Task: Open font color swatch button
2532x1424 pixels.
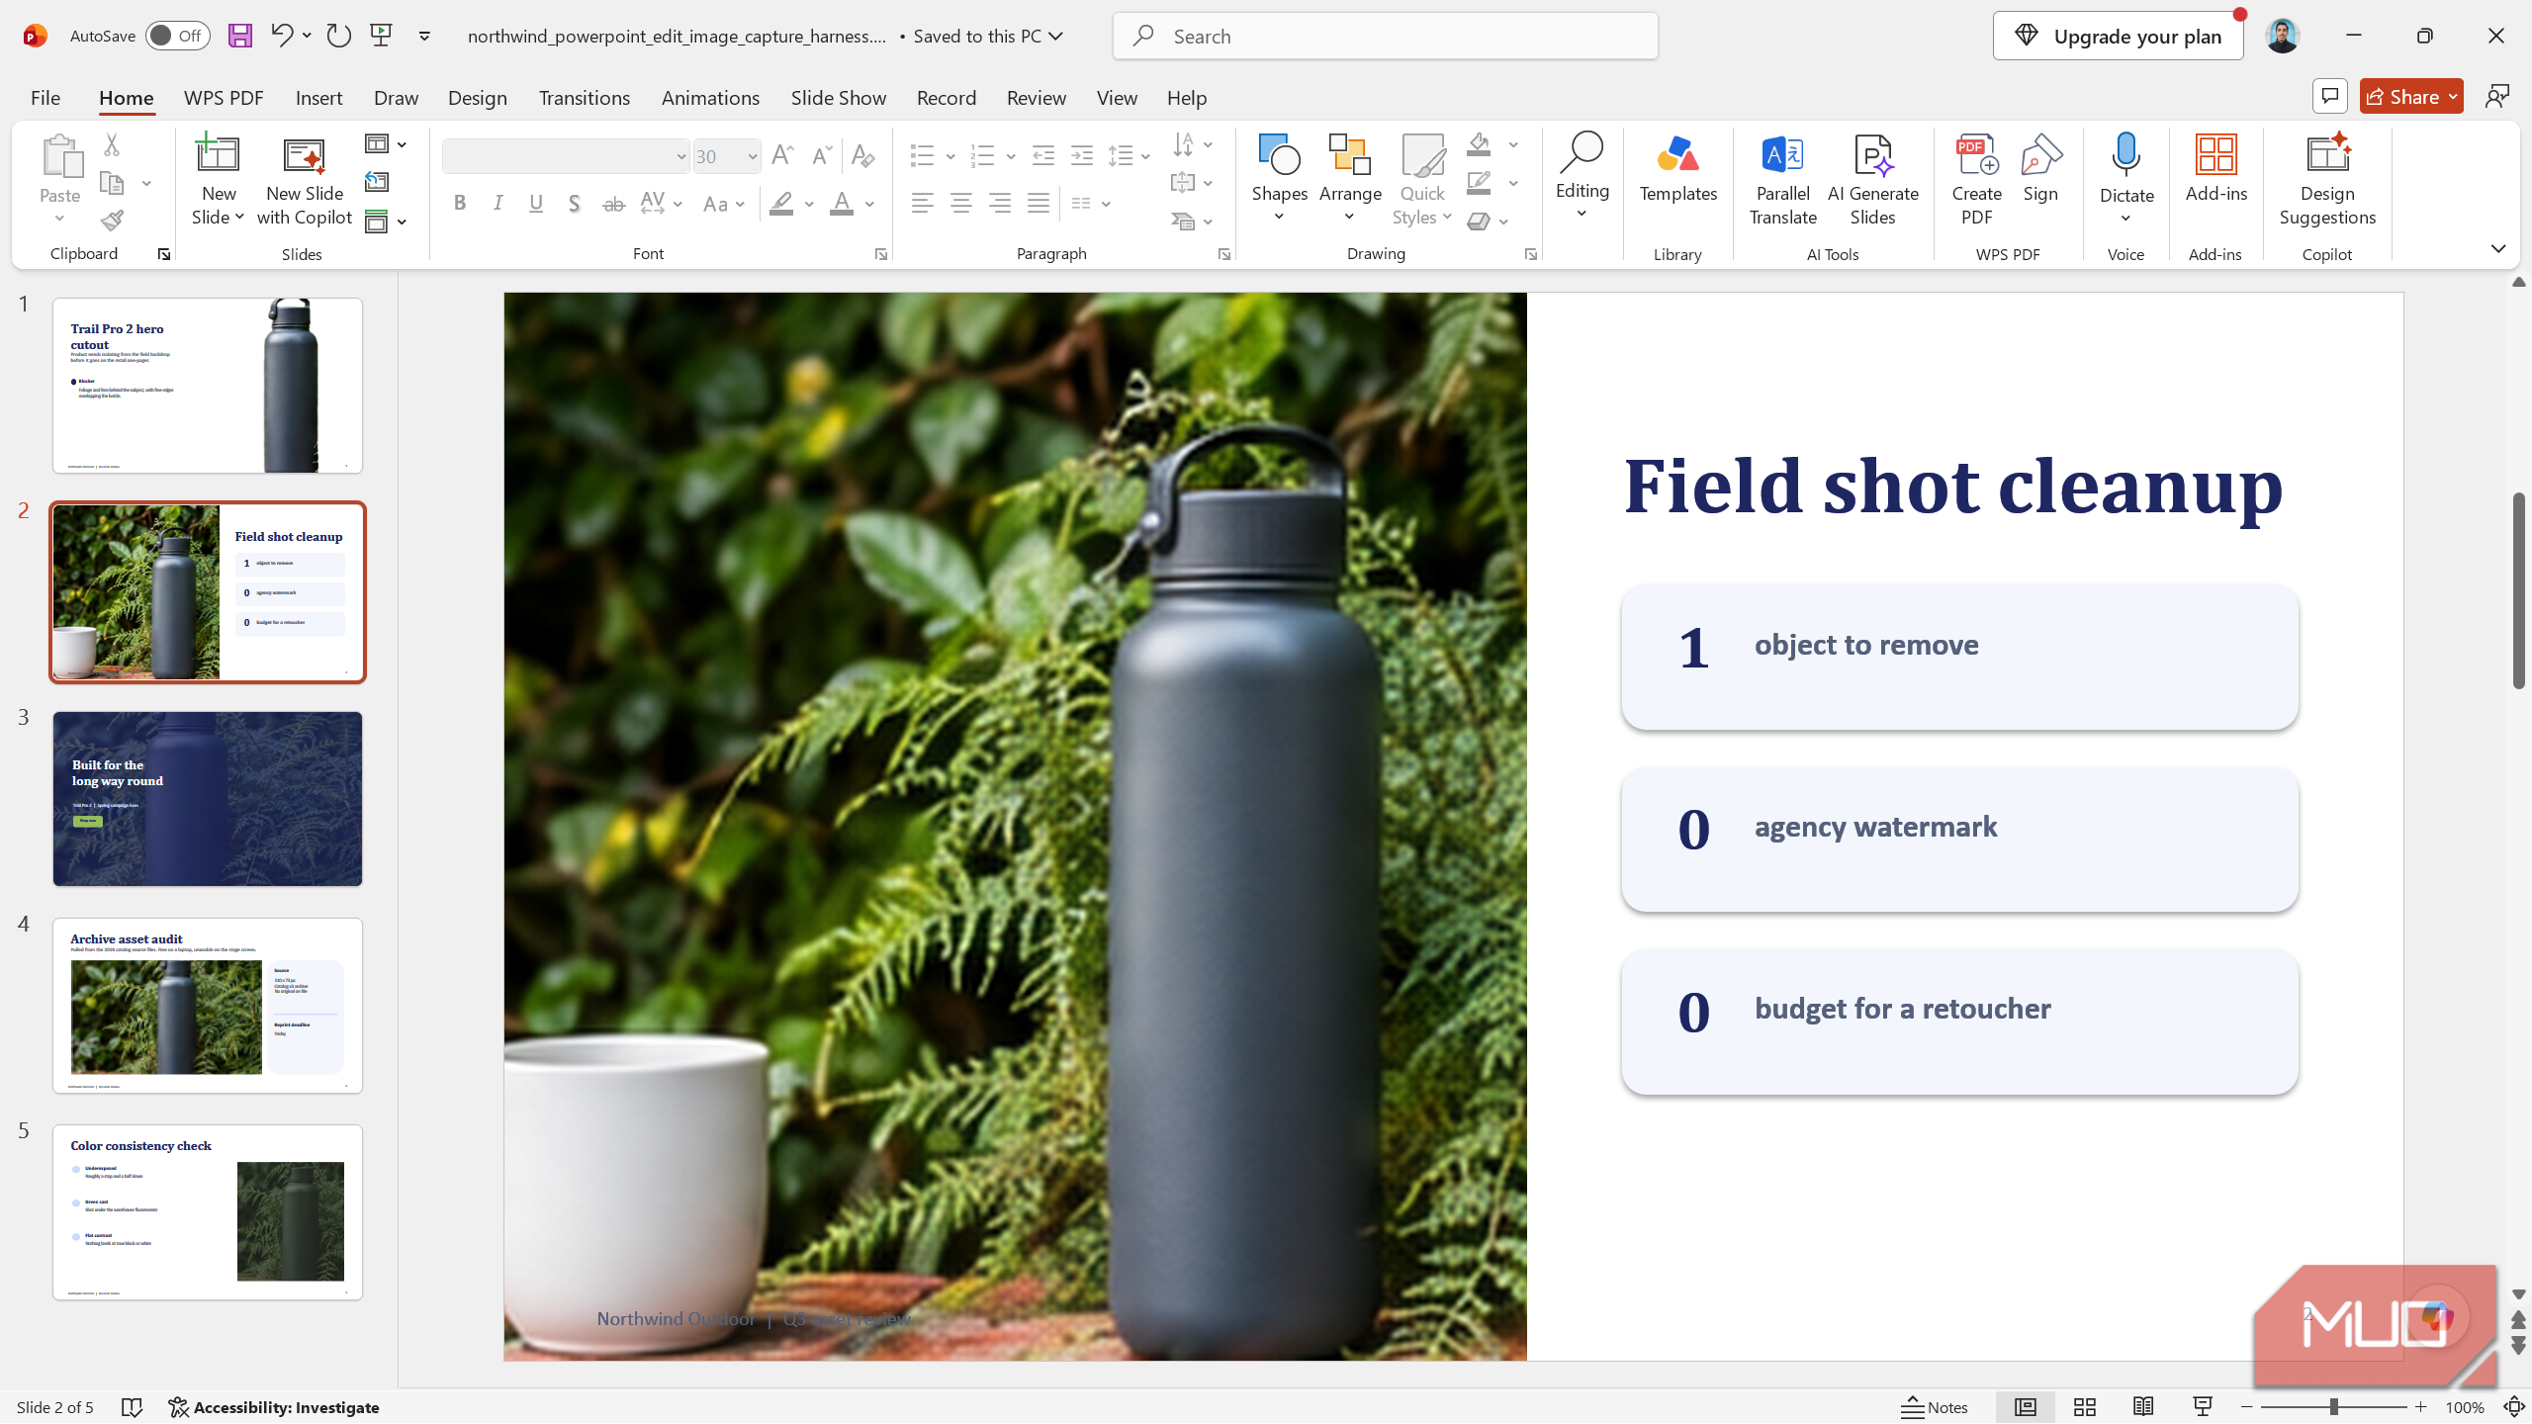Action: click(841, 204)
